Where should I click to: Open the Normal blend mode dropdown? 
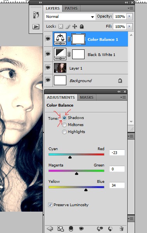click(x=70, y=16)
